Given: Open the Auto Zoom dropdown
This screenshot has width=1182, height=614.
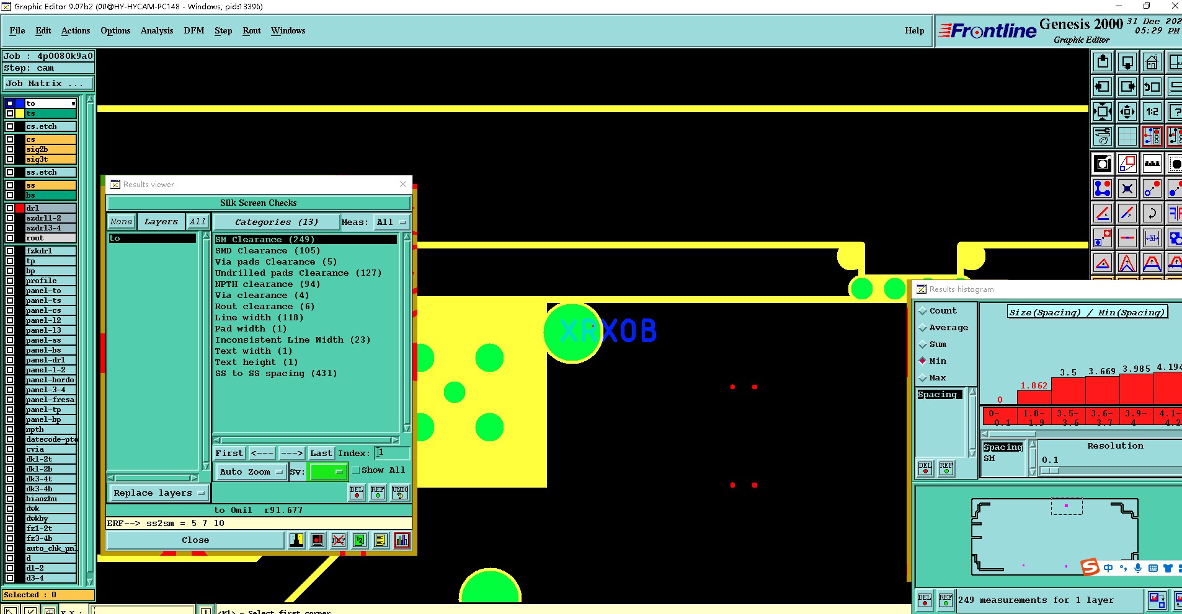Looking at the screenshot, I should coord(251,471).
